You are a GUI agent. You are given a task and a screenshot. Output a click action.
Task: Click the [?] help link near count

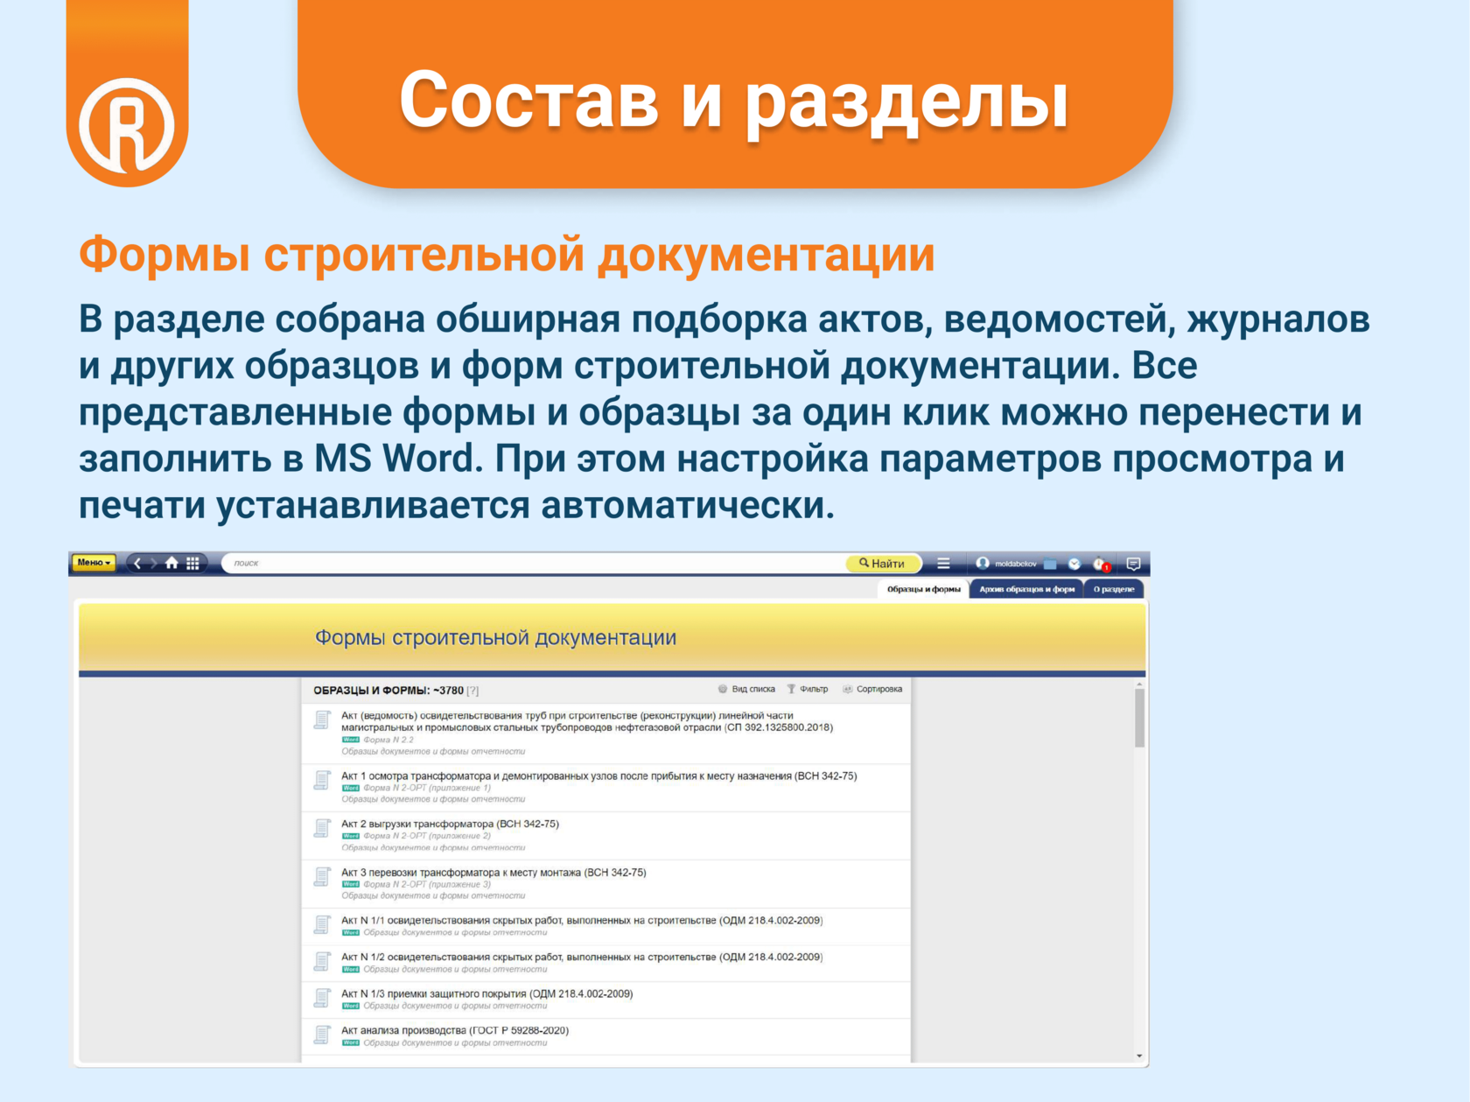(472, 691)
